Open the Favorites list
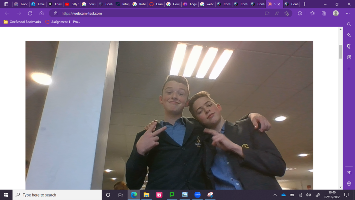355x200 pixels. (312, 13)
